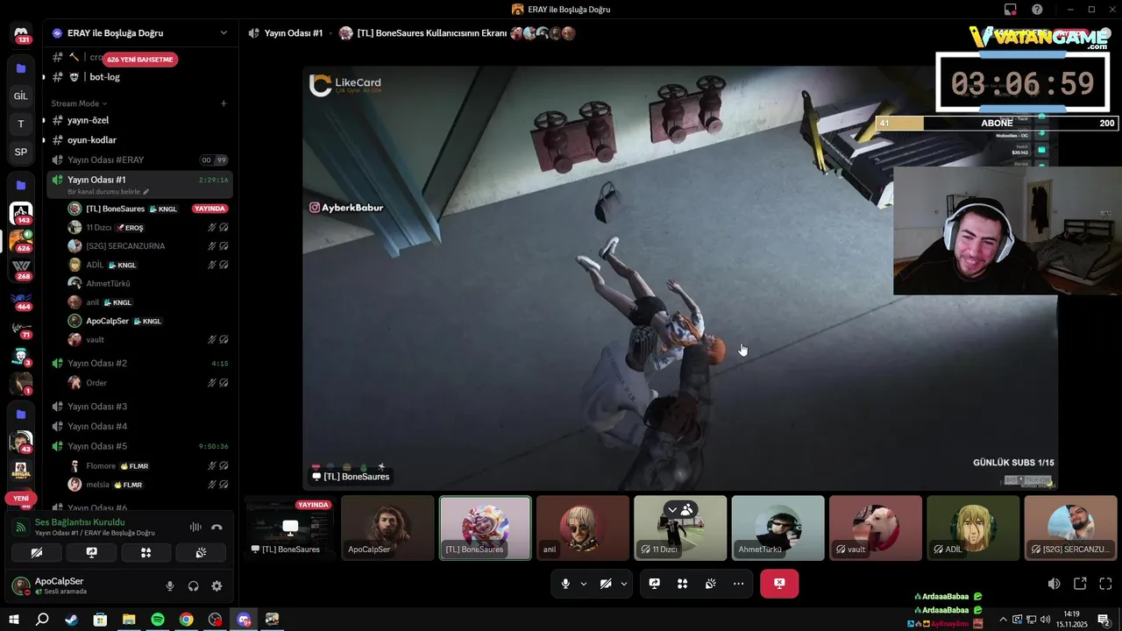Select ADİL participant tile

[973, 528]
